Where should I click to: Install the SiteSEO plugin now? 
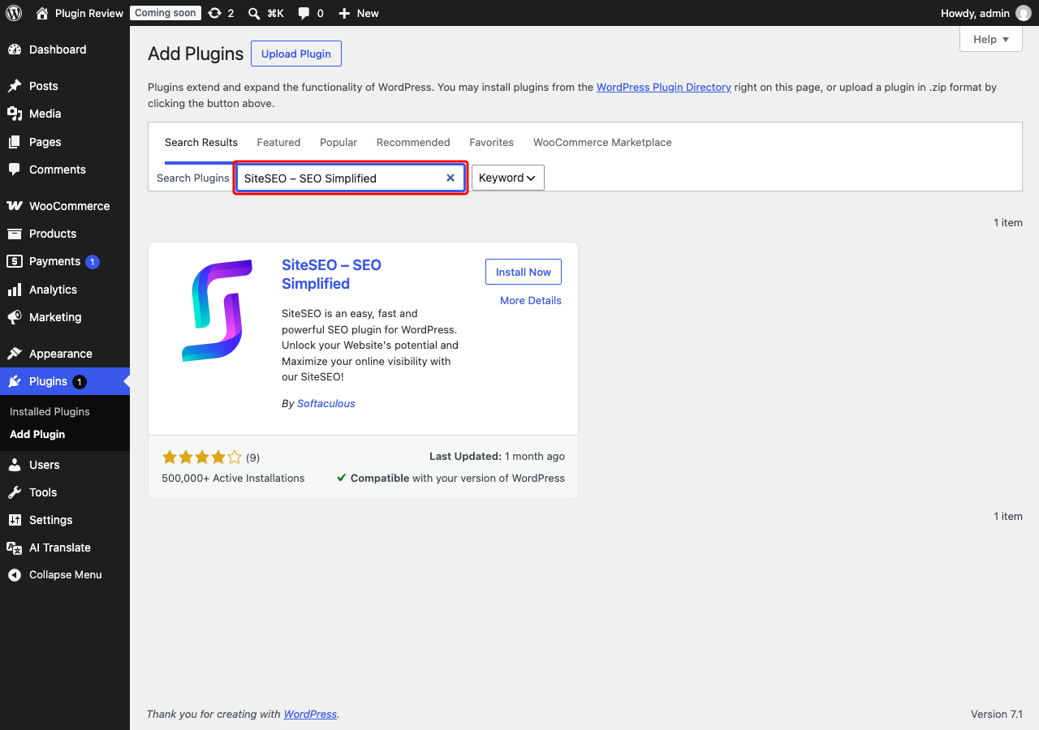point(524,272)
